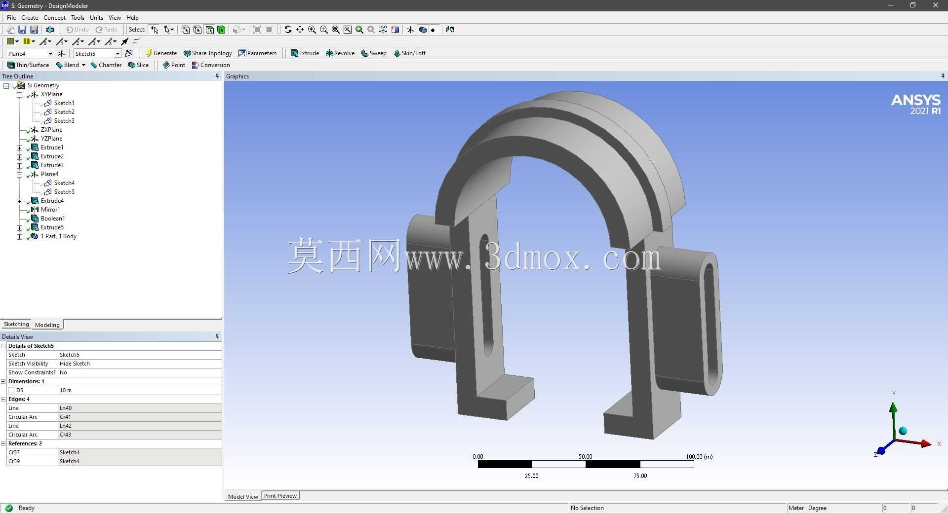Pin the Tree Outline panel
The width and height of the screenshot is (948, 513).
[x=217, y=76]
